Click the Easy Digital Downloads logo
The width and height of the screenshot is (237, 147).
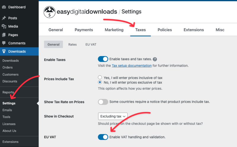point(50,12)
